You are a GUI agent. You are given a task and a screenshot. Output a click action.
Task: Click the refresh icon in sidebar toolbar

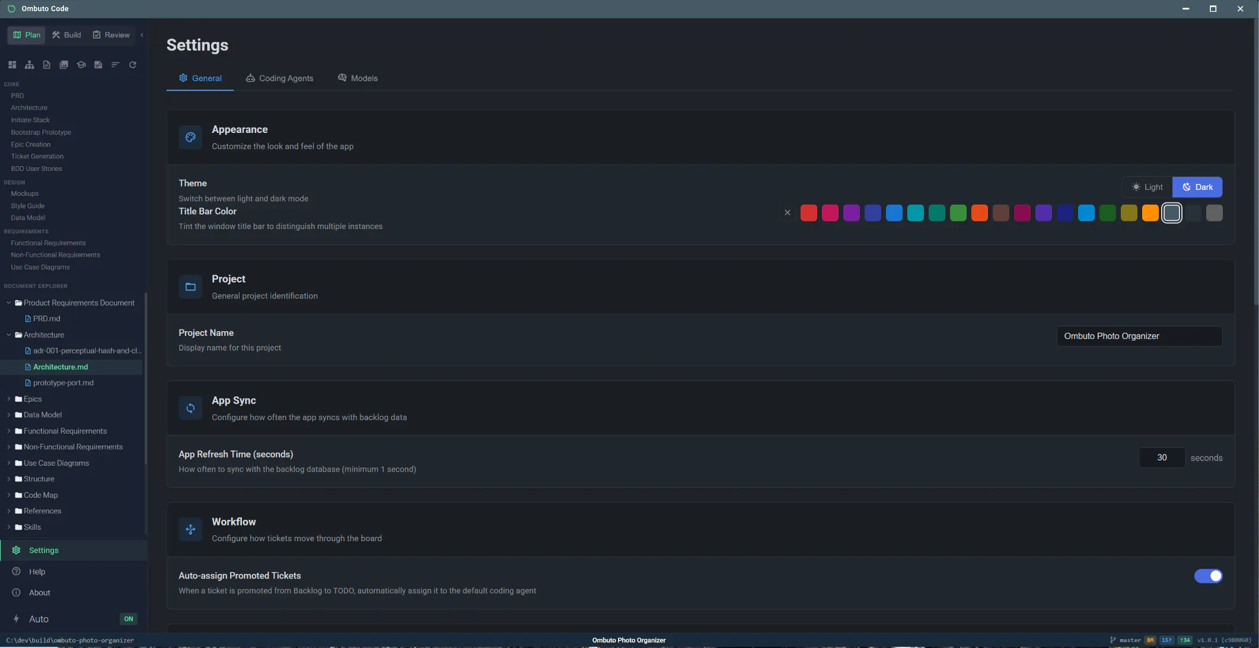click(x=133, y=65)
